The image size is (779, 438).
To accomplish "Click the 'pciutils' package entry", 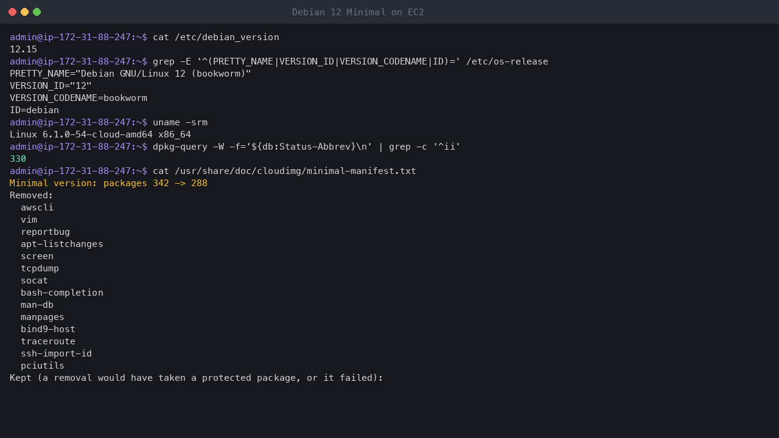I will tap(43, 366).
